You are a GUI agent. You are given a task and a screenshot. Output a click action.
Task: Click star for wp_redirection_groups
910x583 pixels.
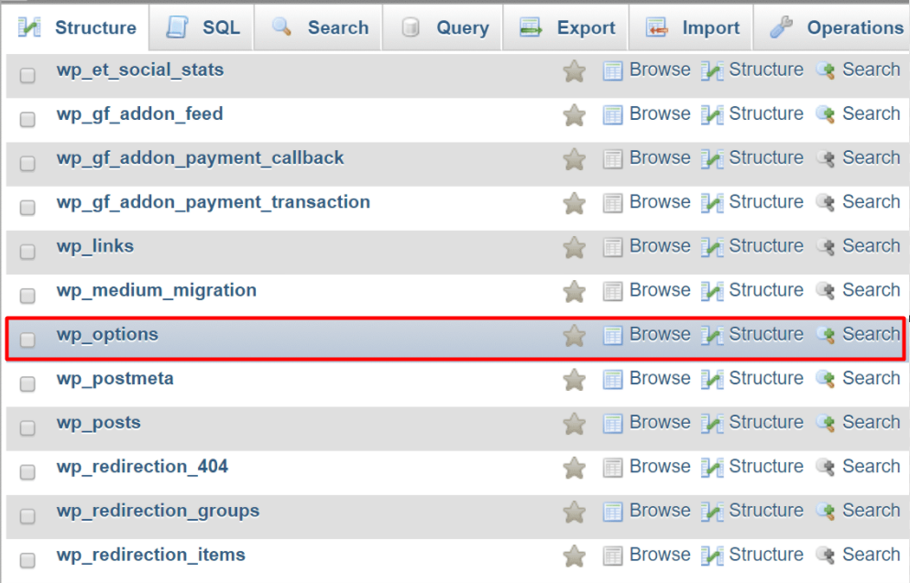click(x=574, y=512)
